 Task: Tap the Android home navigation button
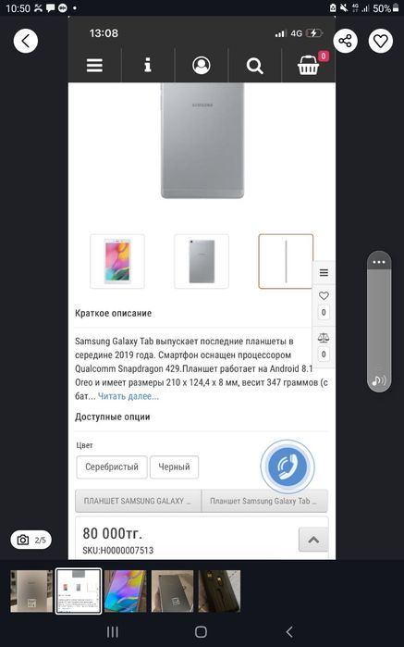point(201,631)
